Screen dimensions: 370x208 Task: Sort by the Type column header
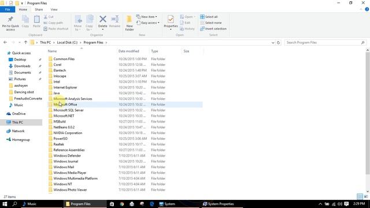[154, 51]
